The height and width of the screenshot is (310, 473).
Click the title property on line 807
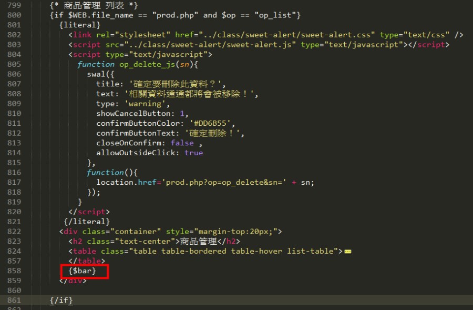[108, 84]
